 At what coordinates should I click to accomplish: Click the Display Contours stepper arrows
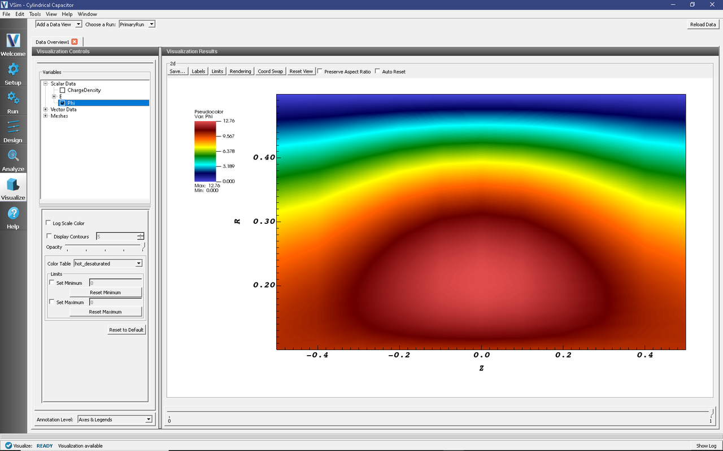(141, 237)
